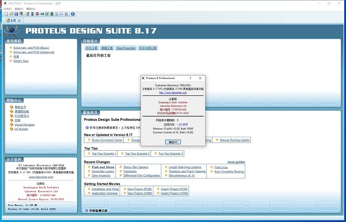Open Length Matching Updates guide
The width and height of the screenshot is (346, 222).
tap(185, 167)
